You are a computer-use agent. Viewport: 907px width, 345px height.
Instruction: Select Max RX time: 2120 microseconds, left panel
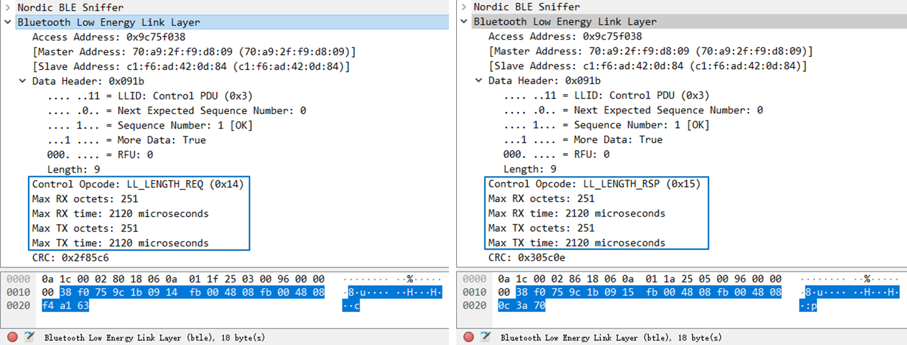120,214
